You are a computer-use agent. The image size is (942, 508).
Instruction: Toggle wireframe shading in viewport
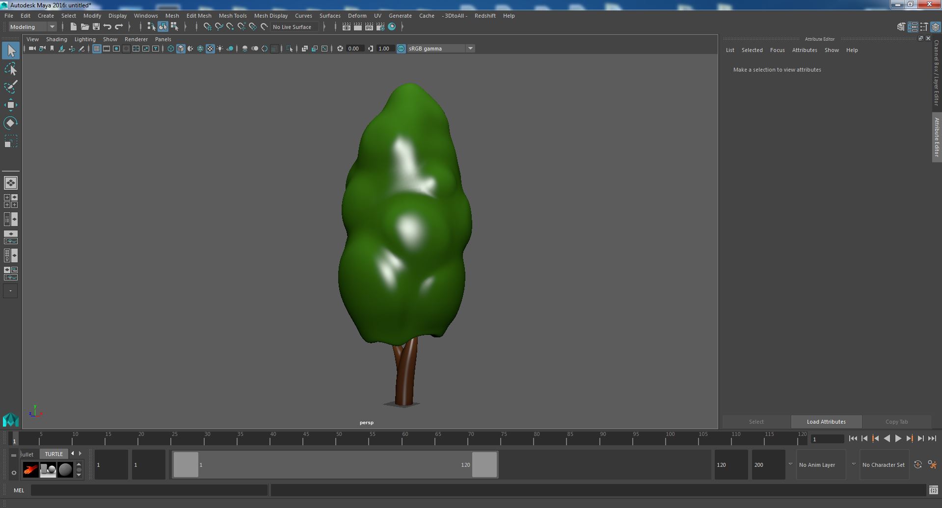click(171, 49)
